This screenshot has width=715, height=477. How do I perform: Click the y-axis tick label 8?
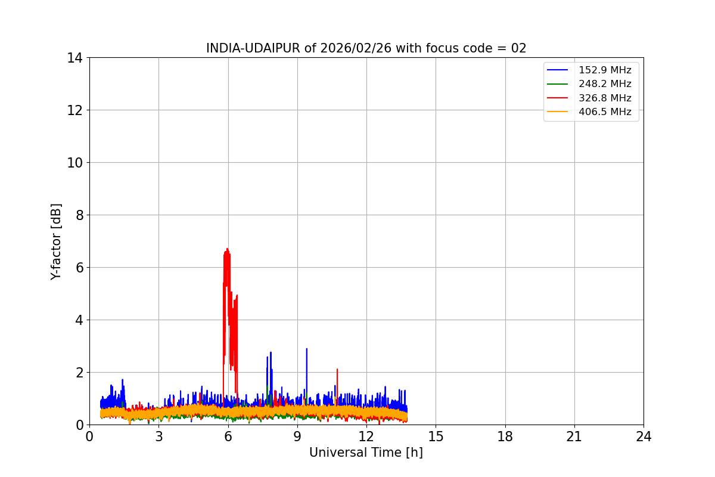pyautogui.click(x=79, y=215)
